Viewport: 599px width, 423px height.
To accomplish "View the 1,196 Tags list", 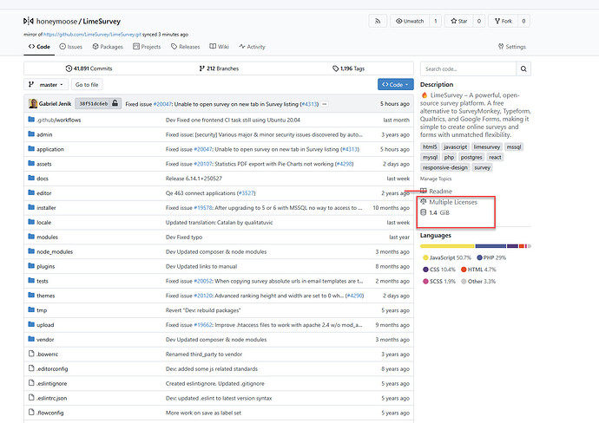I will coord(348,68).
